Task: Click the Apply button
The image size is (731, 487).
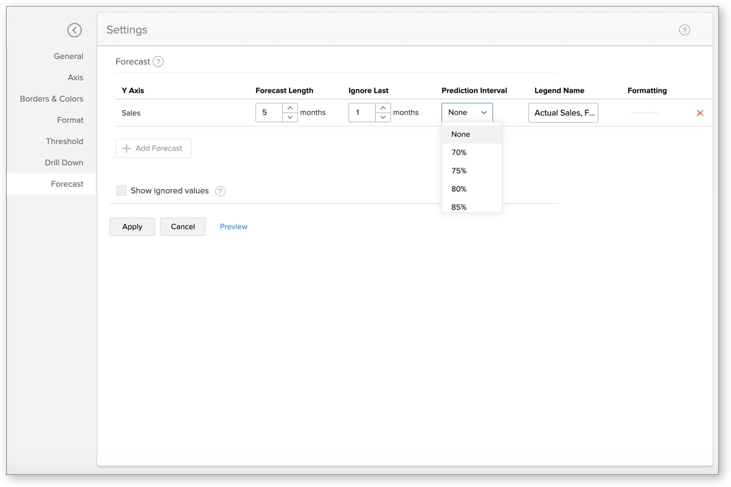Action: coord(132,227)
